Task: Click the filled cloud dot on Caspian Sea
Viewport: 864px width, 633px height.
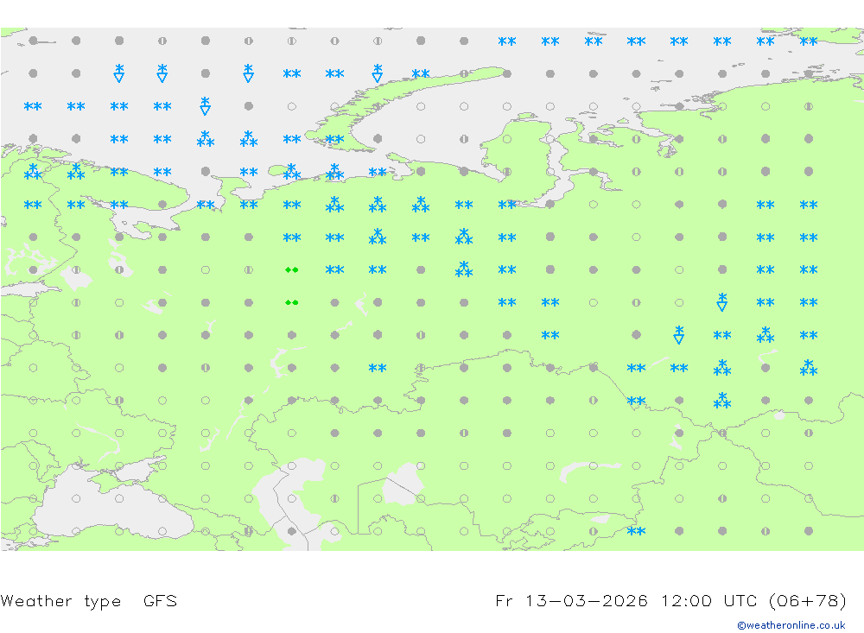Action: [291, 531]
